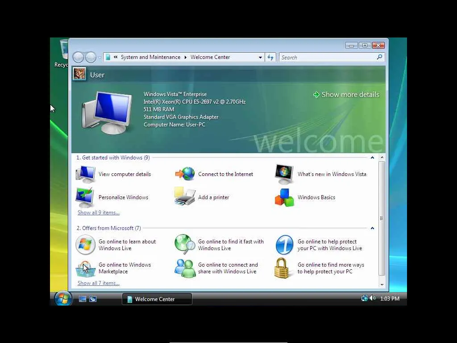Click Connect to the Internet label

pyautogui.click(x=225, y=174)
